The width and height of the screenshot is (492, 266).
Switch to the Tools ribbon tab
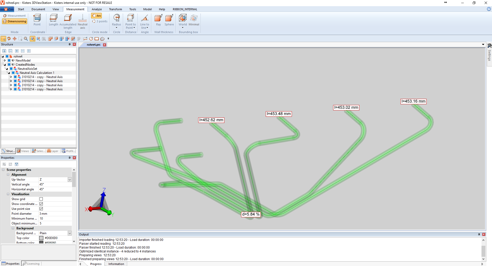pyautogui.click(x=133, y=9)
